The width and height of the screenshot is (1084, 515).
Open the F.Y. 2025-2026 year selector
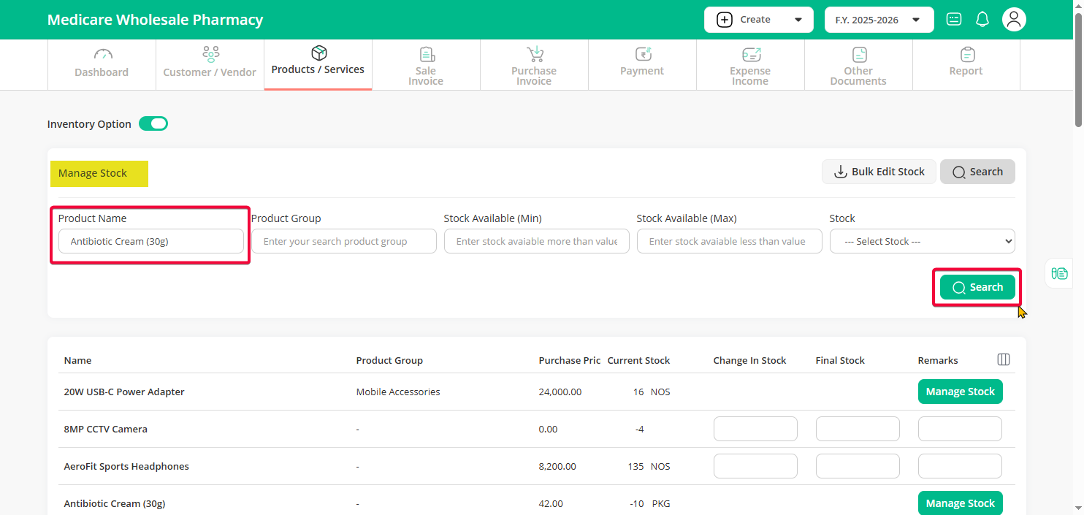(879, 20)
